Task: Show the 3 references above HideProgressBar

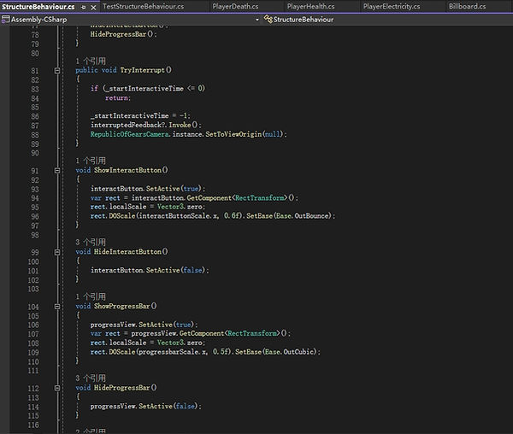Action: point(91,378)
